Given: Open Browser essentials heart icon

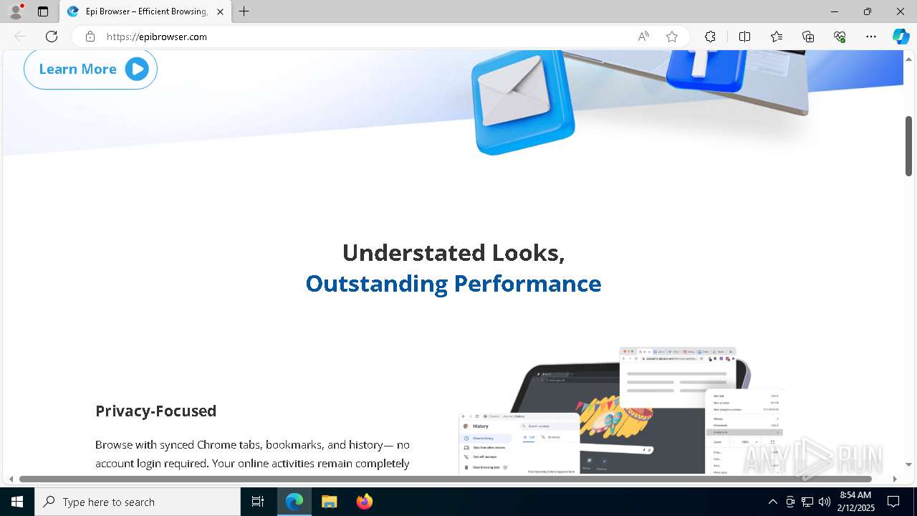Looking at the screenshot, I should pos(840,37).
